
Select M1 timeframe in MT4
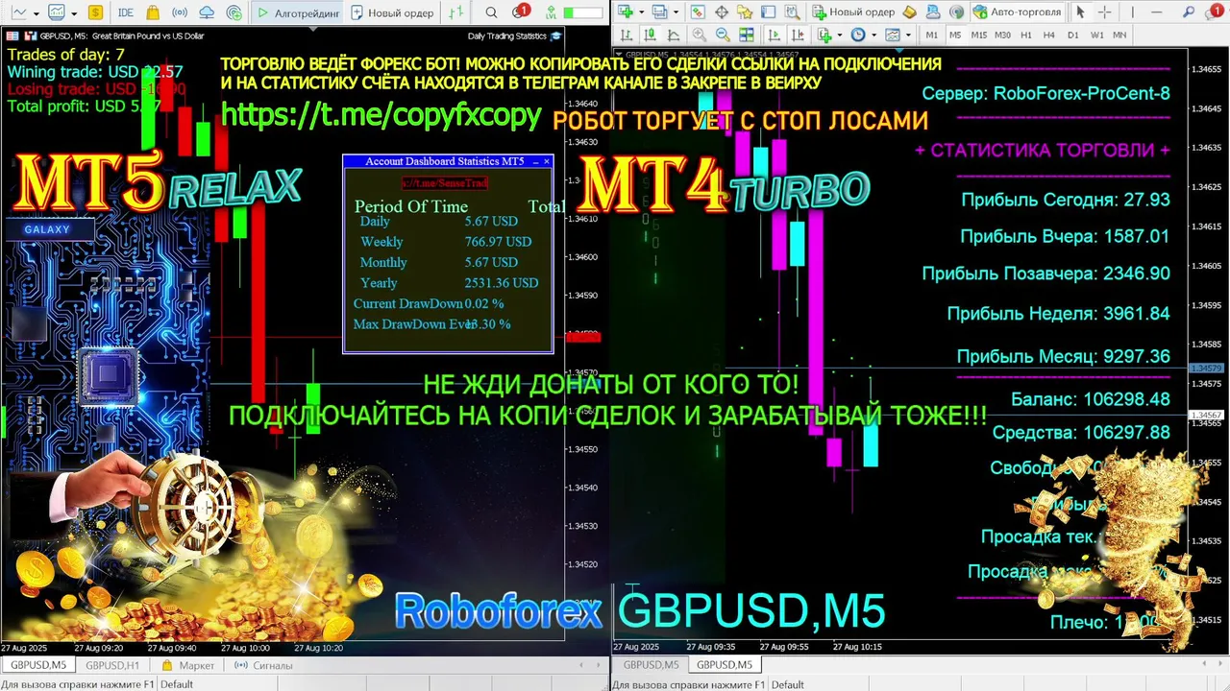pyautogui.click(x=931, y=35)
